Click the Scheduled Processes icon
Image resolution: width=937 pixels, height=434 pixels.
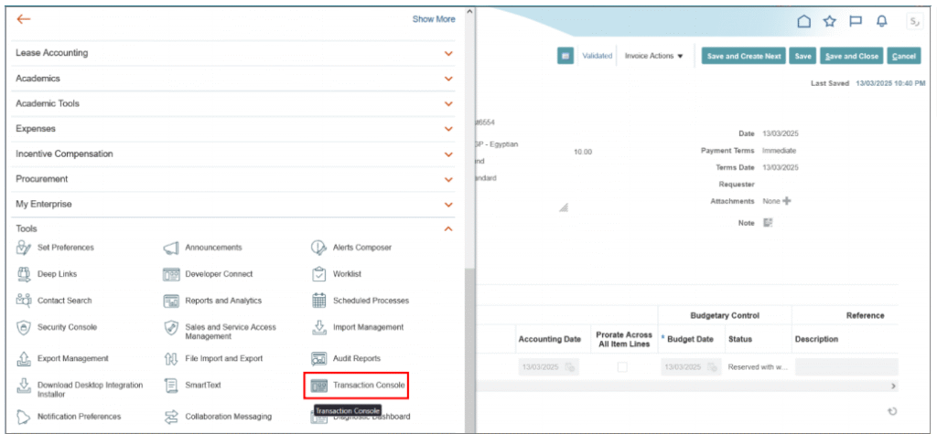[318, 301]
